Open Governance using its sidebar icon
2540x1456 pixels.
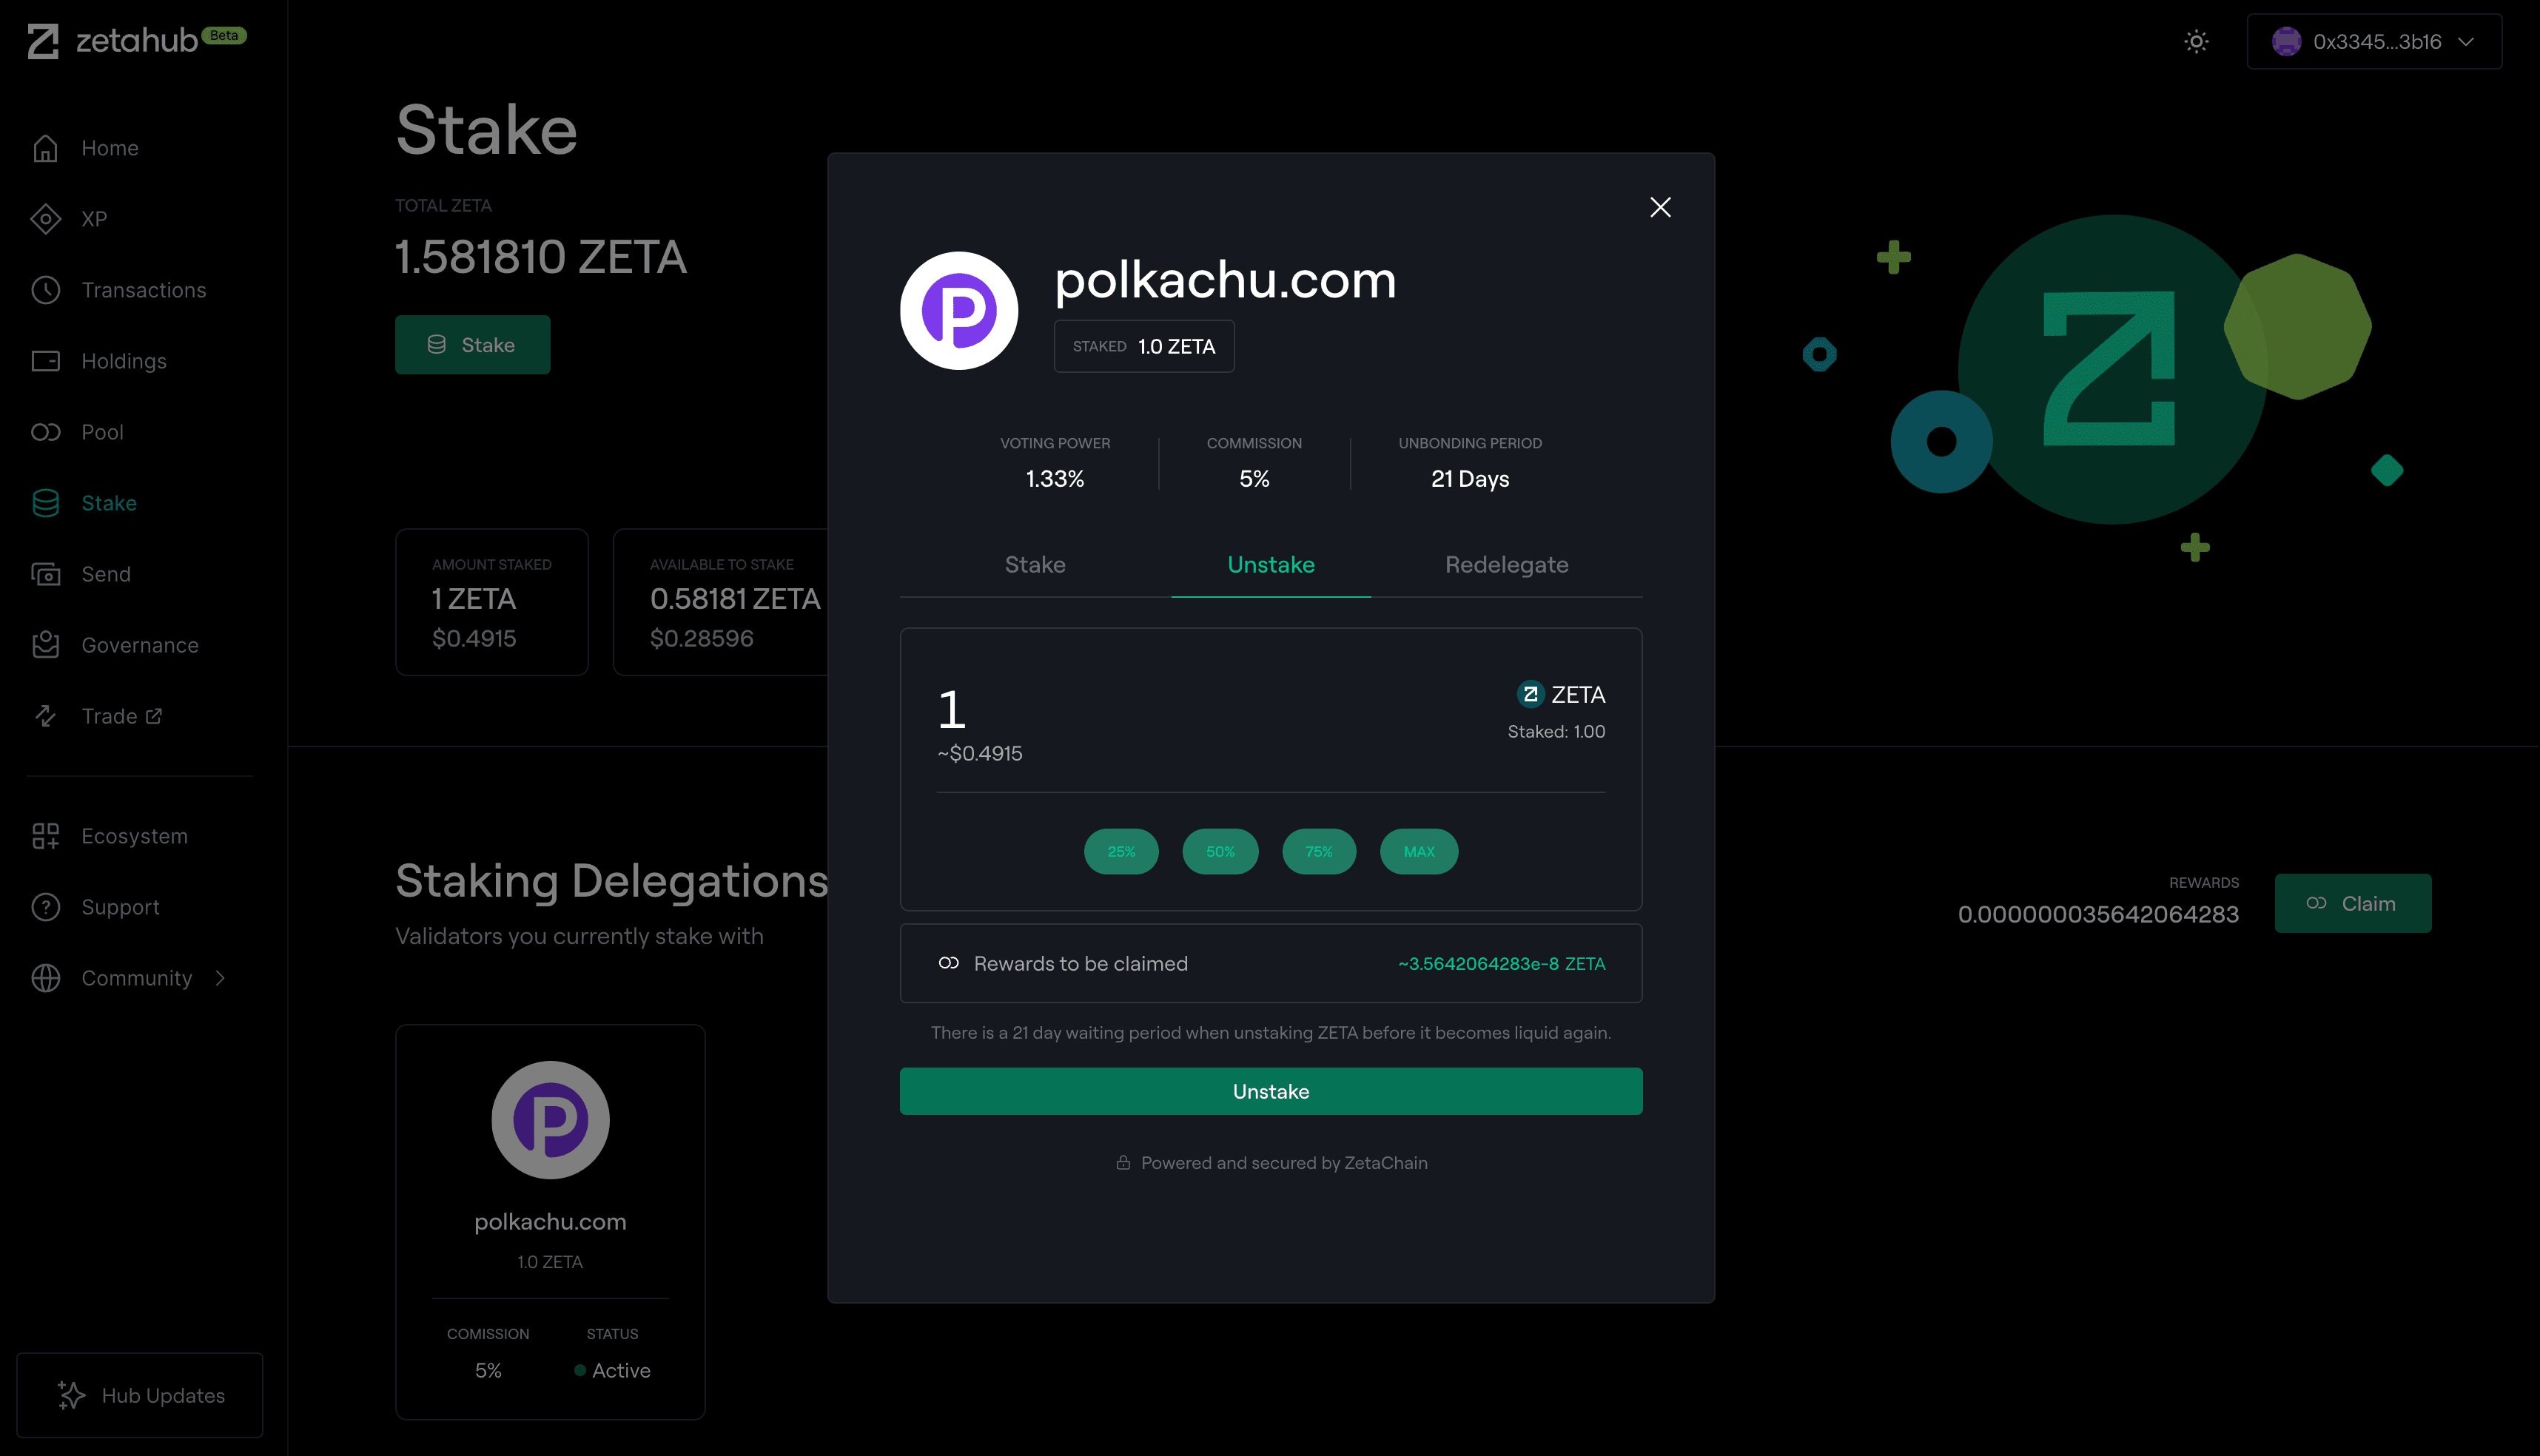(x=47, y=645)
